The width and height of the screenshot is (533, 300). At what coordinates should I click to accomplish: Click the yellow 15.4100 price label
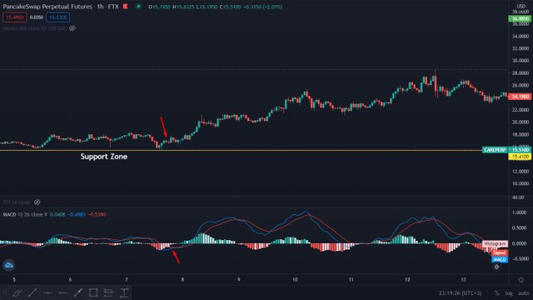[520, 157]
